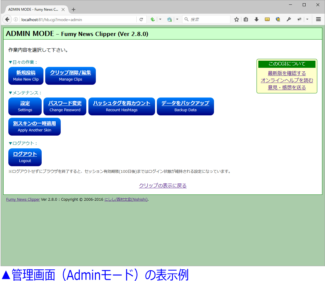Click the address bar URL field
Image resolution: width=325 pixels, height=281 pixels.
[78, 20]
